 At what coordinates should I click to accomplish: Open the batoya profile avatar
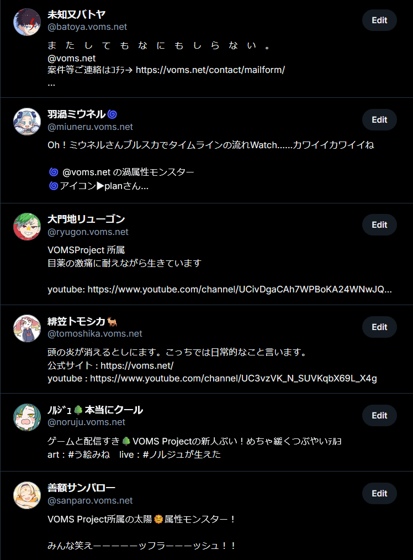pos(27,22)
